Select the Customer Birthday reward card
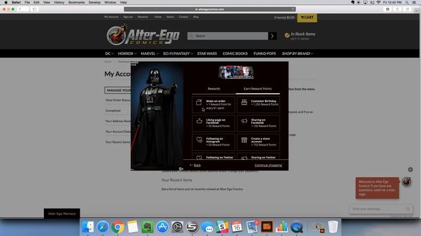The width and height of the screenshot is (421, 236). 259,104
